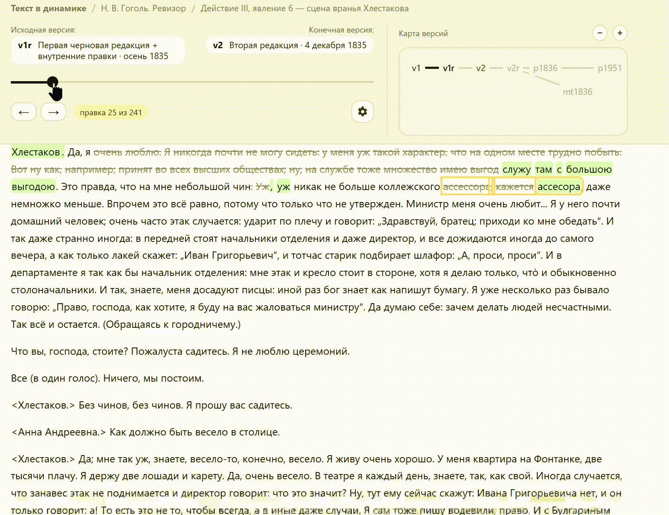Click the inserted word «большою»

589,170
